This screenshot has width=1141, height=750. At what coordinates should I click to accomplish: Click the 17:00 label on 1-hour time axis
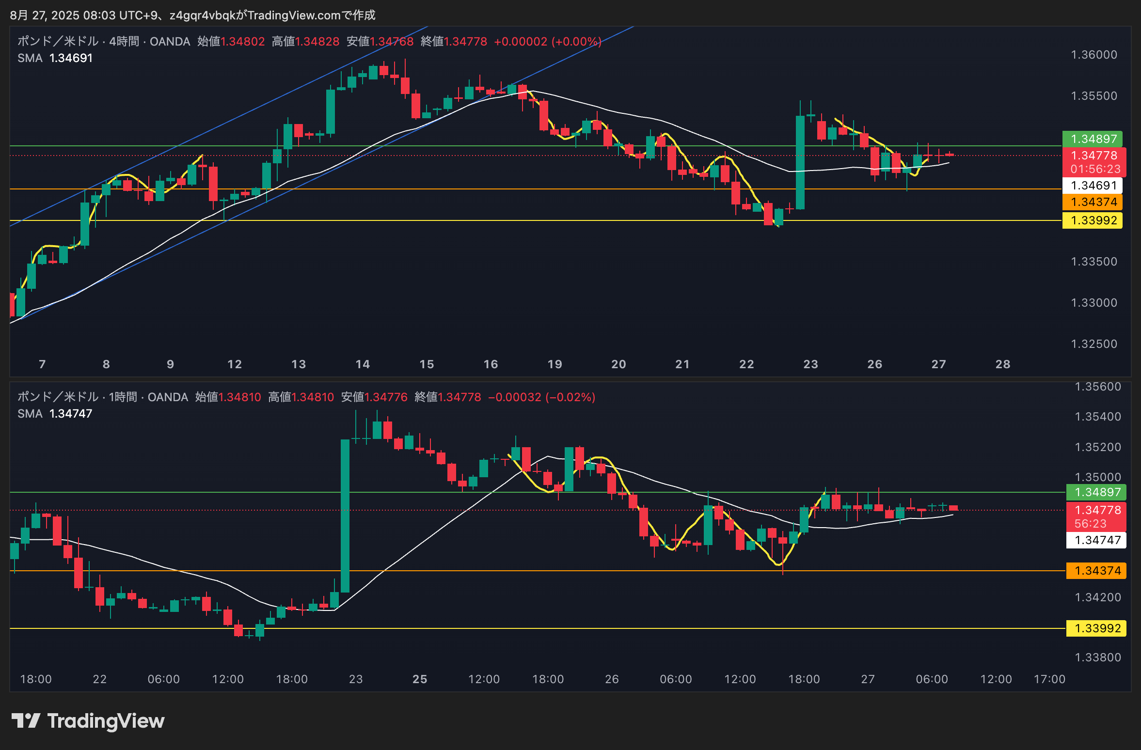pos(1049,679)
